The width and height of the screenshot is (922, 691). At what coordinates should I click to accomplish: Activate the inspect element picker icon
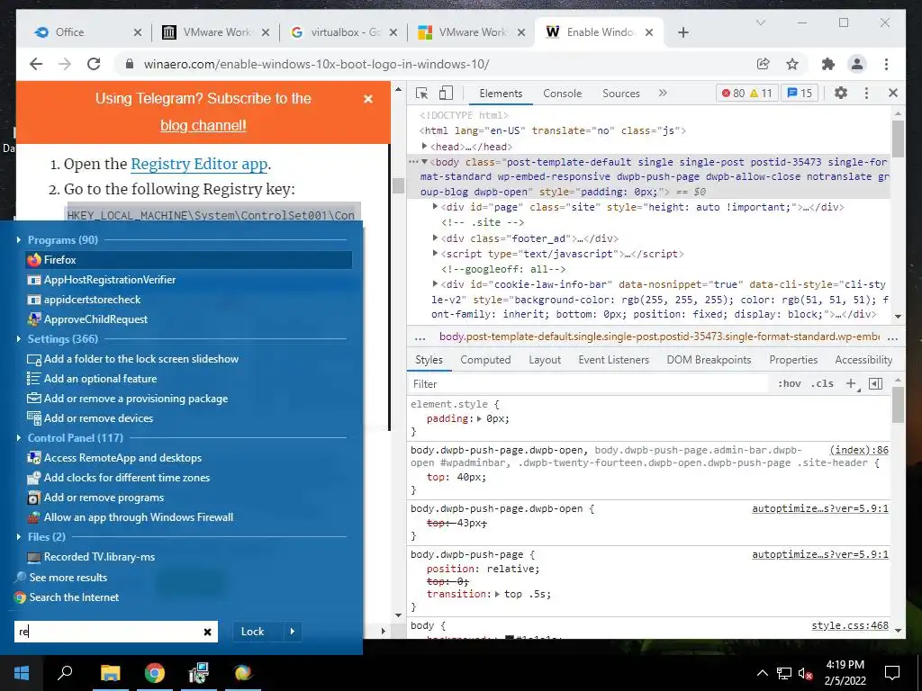(421, 94)
